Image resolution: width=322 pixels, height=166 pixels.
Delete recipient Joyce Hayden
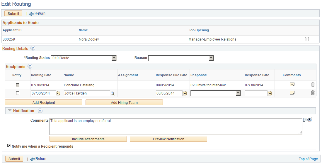[313, 93]
